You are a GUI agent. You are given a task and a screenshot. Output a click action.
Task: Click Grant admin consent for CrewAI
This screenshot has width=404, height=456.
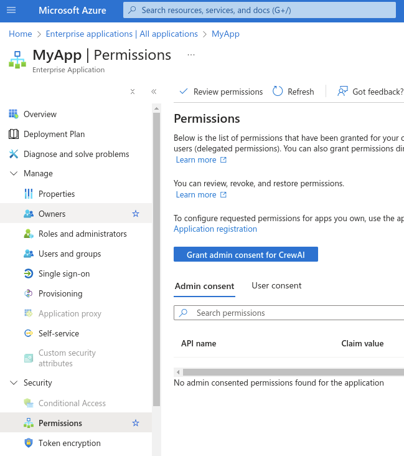(x=246, y=254)
